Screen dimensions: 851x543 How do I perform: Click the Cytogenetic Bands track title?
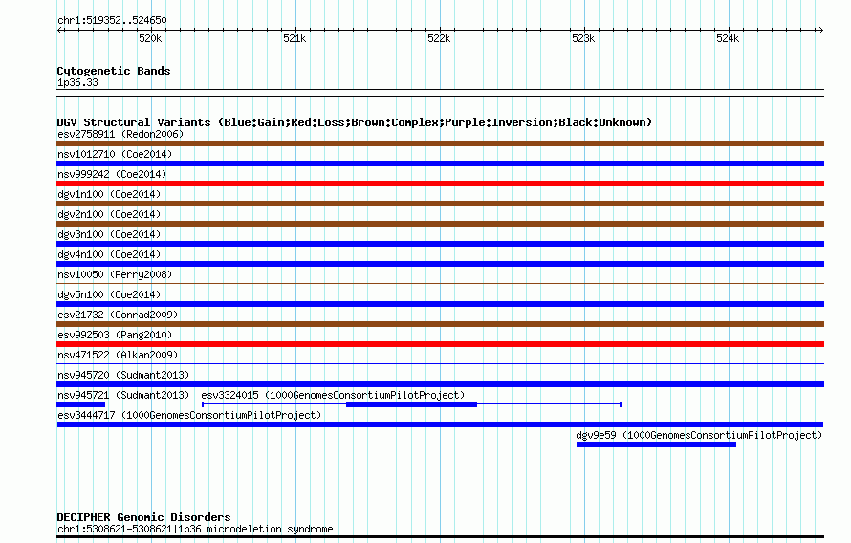(x=114, y=71)
